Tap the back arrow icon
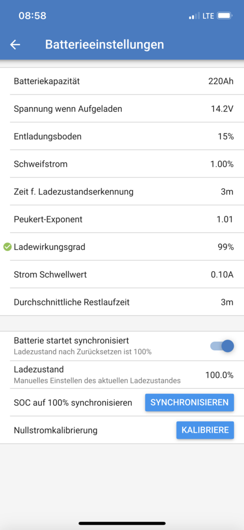244x530 pixels. coord(15,45)
